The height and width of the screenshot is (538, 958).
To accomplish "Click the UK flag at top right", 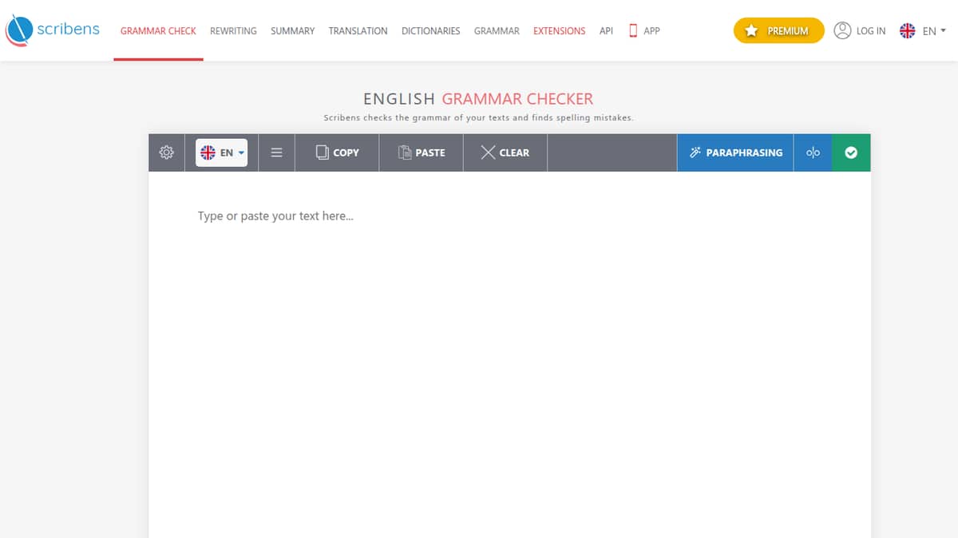I will (907, 30).
